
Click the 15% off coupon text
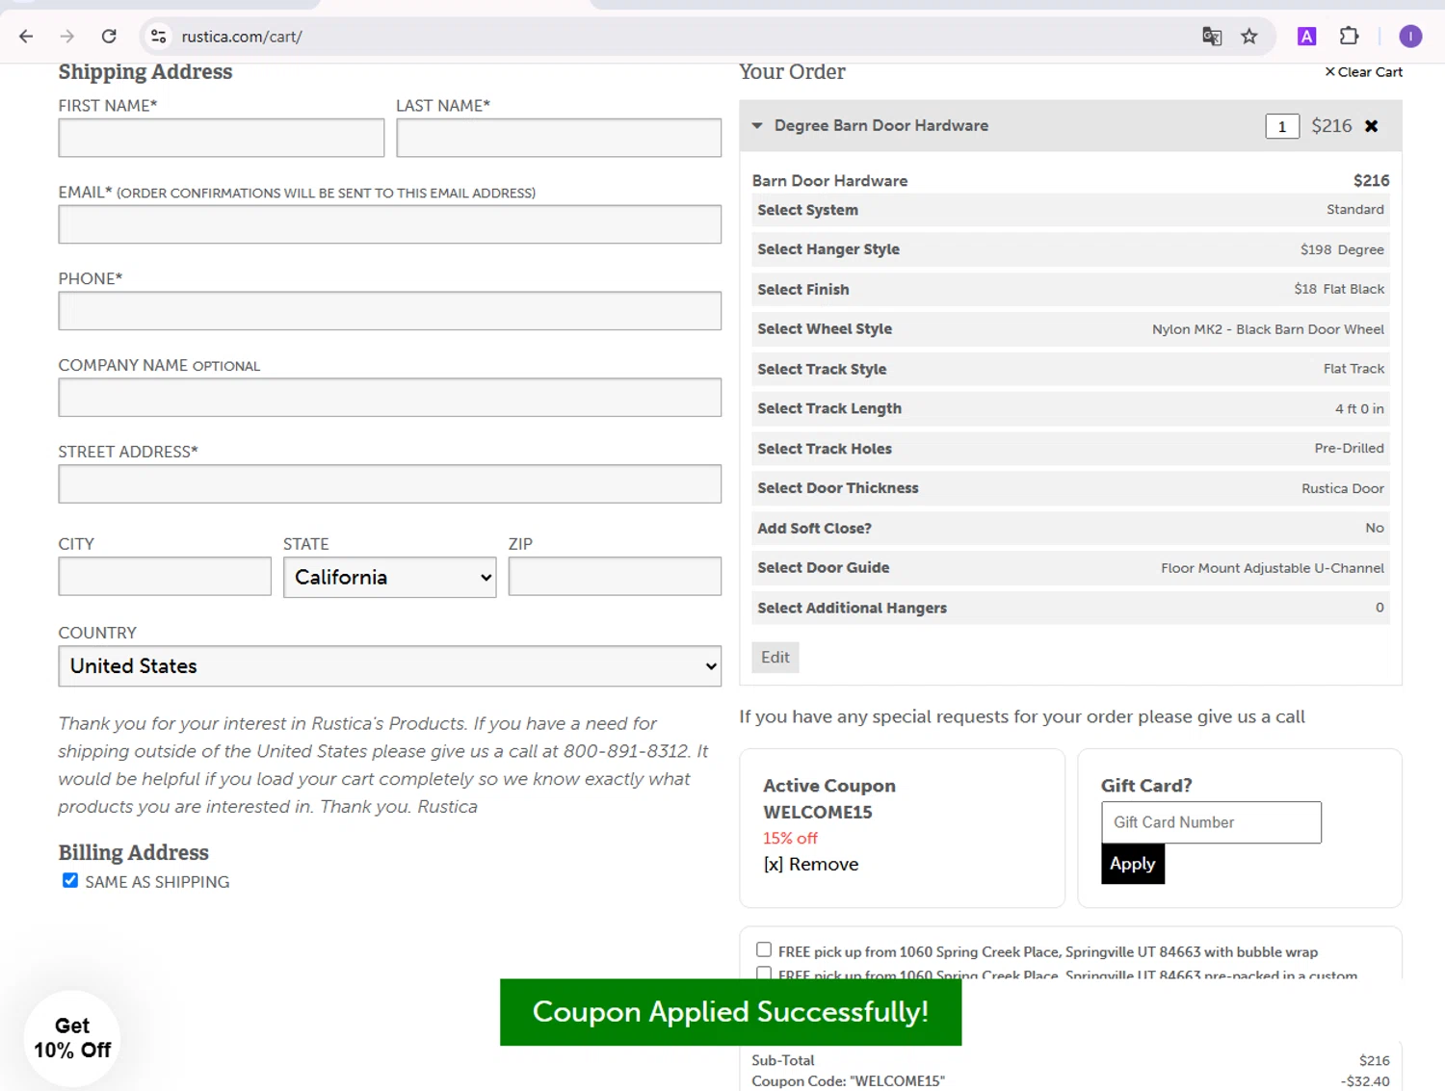tap(790, 838)
